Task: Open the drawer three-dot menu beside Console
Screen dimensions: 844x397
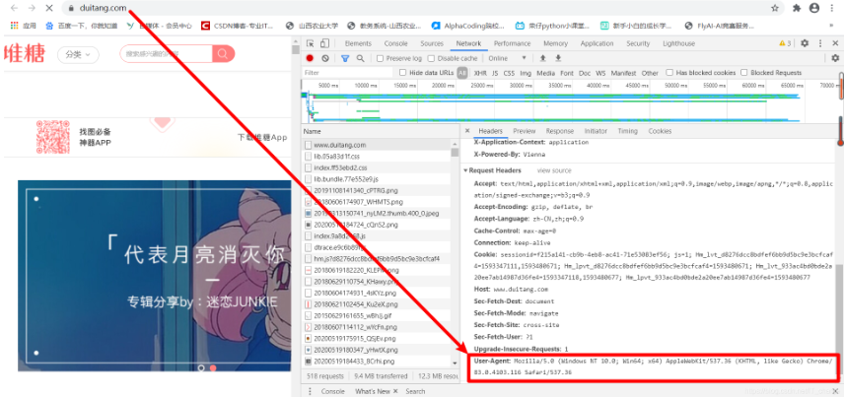Action: click(310, 391)
